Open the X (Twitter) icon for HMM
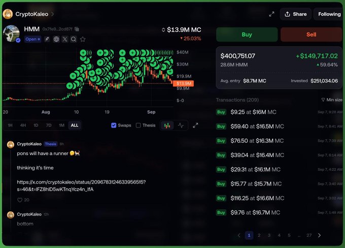345x248 pixels. [x=65, y=39]
